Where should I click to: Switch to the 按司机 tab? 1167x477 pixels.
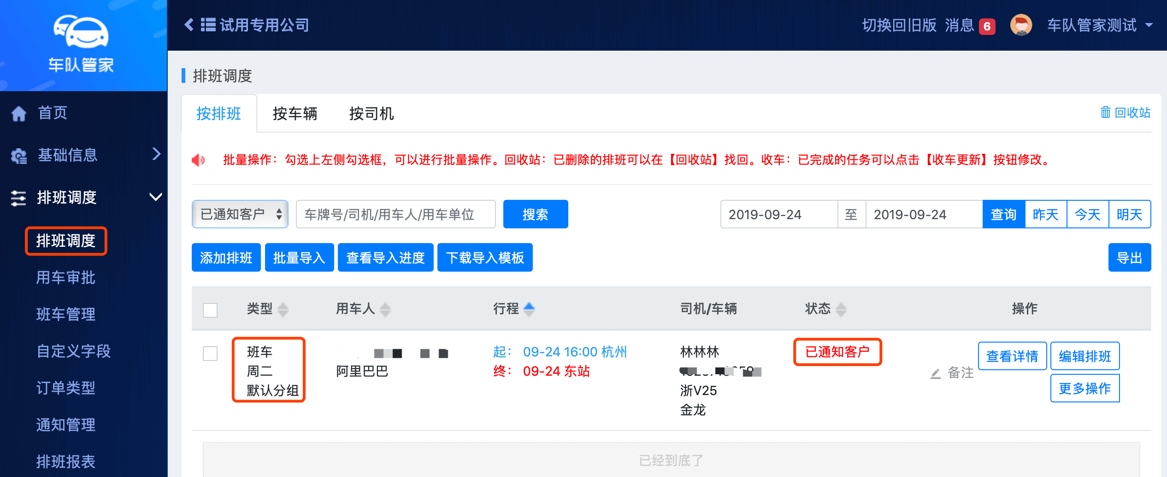coord(371,114)
